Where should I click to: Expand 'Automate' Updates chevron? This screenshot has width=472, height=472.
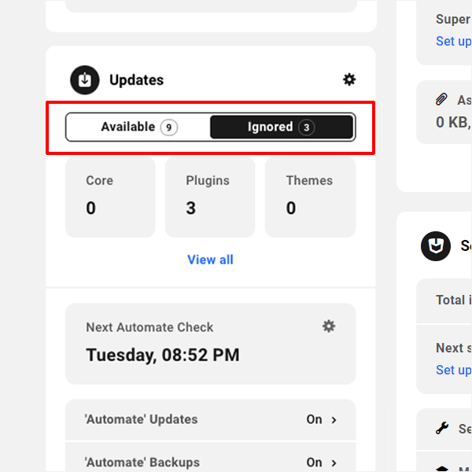(x=334, y=420)
